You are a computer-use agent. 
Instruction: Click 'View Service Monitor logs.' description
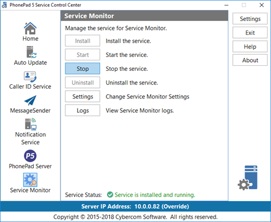[x=140, y=111]
